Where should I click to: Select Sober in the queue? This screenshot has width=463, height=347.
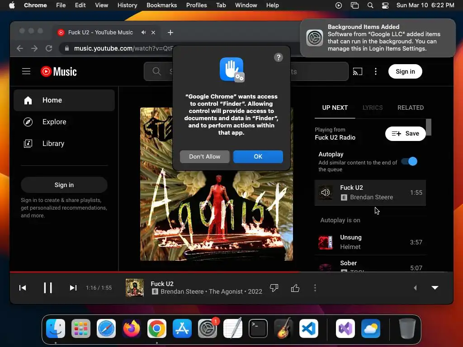pyautogui.click(x=370, y=264)
